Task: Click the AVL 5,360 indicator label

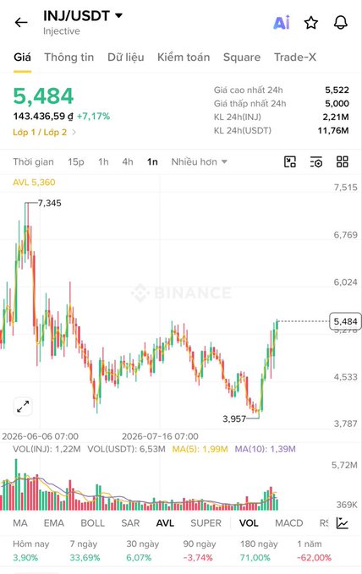Action: 34,183
